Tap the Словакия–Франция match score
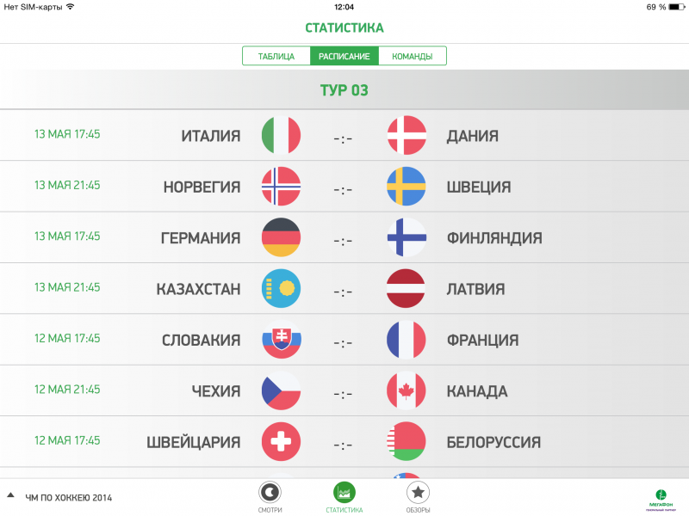The width and height of the screenshot is (689, 516). [x=344, y=342]
